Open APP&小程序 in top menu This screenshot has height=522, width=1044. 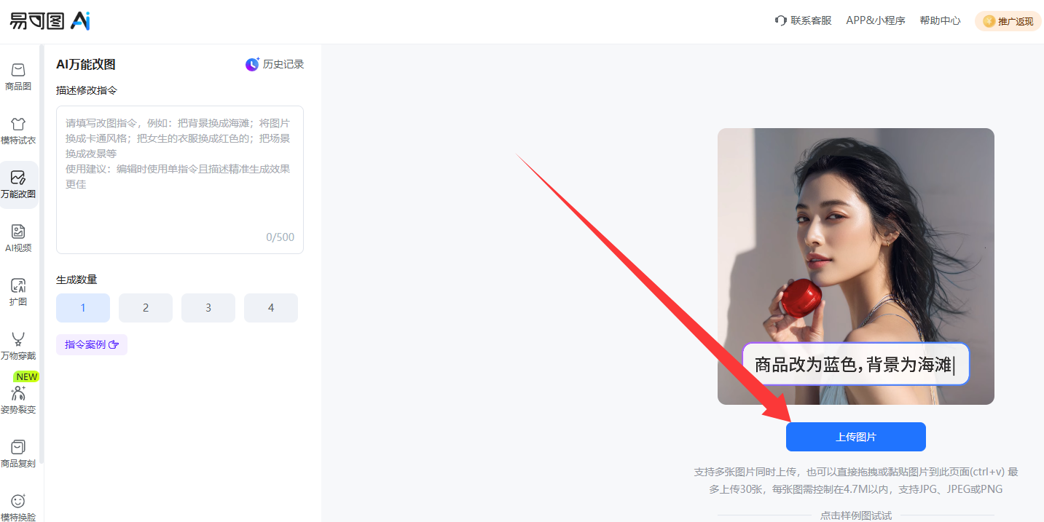coord(876,20)
